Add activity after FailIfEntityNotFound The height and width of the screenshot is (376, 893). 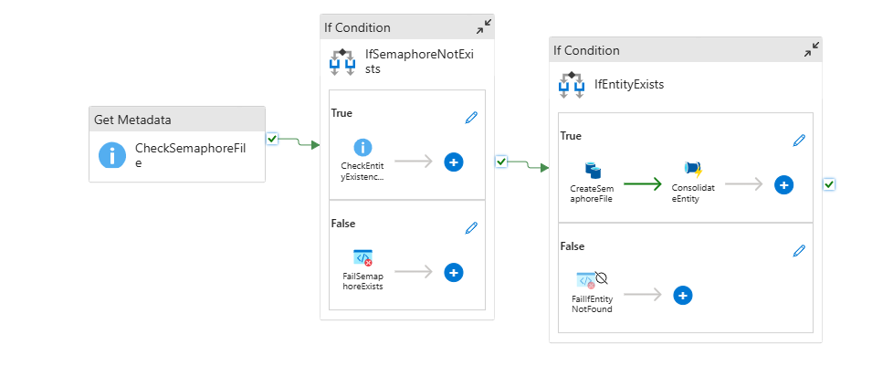click(x=682, y=295)
